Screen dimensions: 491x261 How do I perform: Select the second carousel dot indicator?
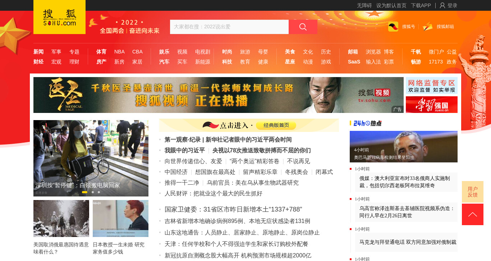tap(93, 192)
